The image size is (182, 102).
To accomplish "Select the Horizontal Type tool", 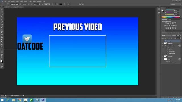I will point(2,47).
